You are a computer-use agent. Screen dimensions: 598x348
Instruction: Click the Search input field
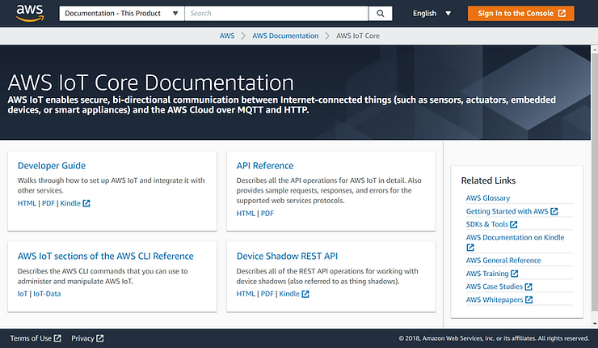[x=276, y=14]
